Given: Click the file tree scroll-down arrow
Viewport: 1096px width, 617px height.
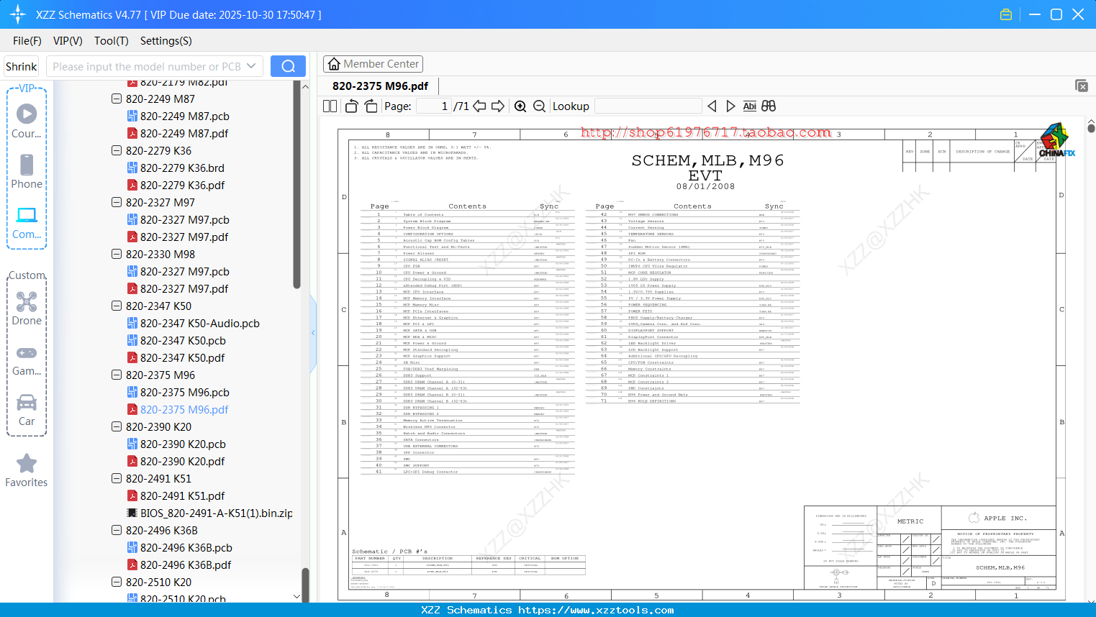Looking at the screenshot, I should point(296,596).
